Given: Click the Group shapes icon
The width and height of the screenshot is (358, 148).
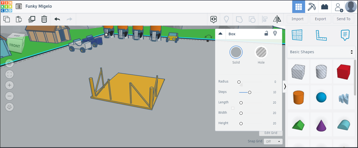Looking at the screenshot, I should click(x=239, y=19).
